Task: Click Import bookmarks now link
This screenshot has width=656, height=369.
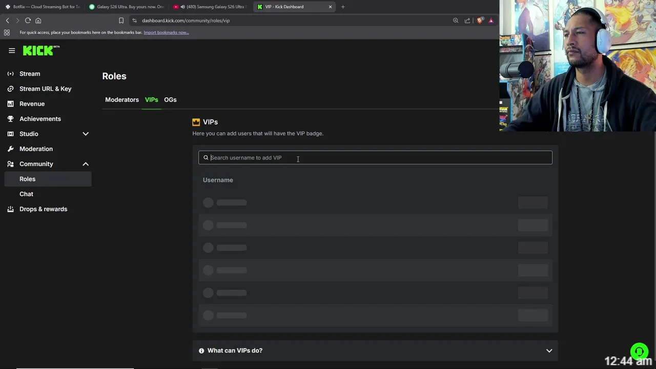Action: (x=166, y=32)
